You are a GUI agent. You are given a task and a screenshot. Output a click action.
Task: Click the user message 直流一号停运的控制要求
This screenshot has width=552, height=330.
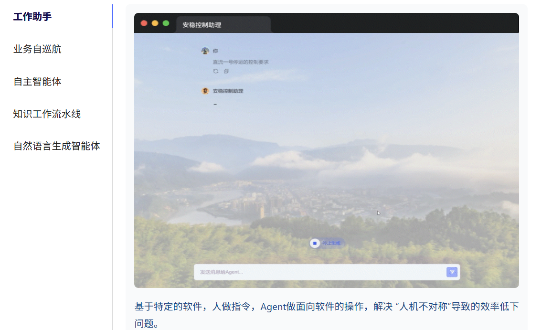click(x=241, y=62)
